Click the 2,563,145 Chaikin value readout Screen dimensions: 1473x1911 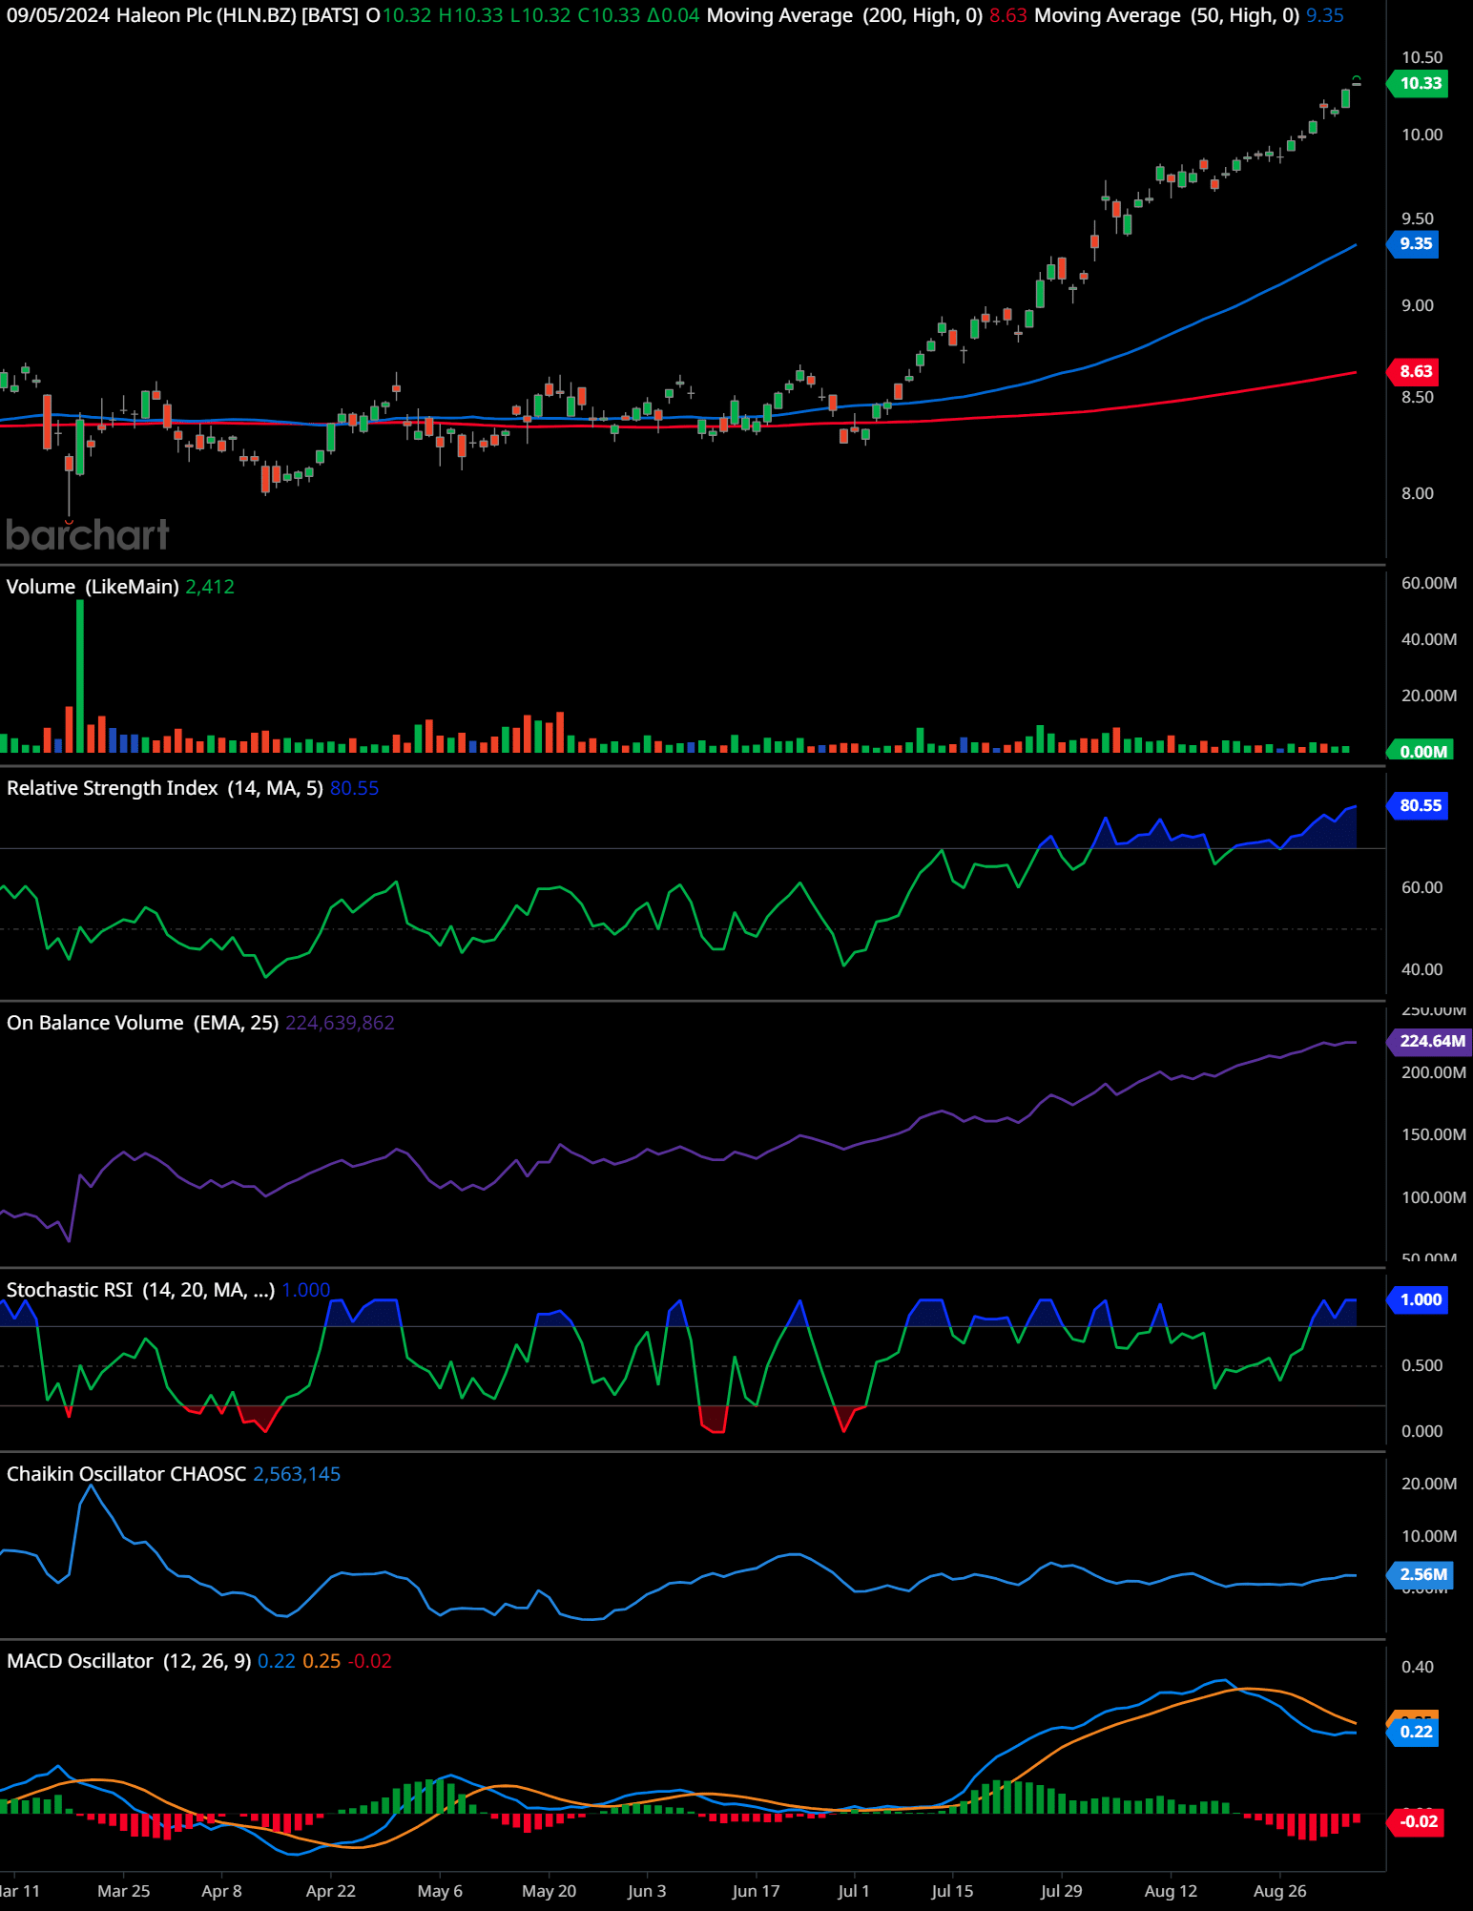(297, 1474)
